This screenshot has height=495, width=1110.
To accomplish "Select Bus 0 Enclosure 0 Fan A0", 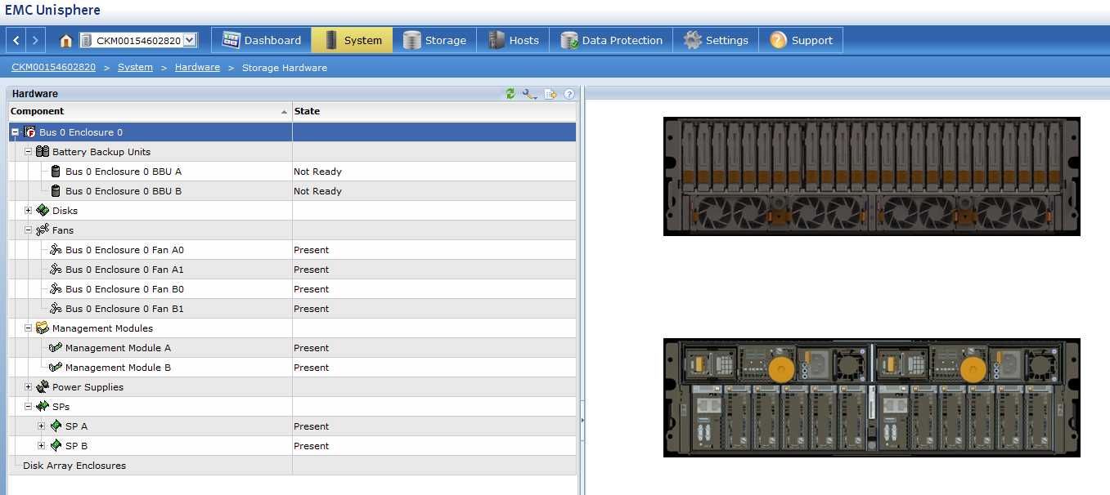I will (x=124, y=250).
